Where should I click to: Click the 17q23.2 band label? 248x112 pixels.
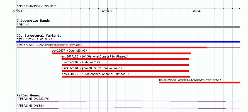(x=23, y=24)
